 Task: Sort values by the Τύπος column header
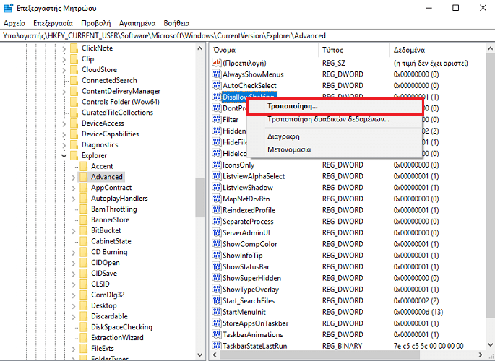tap(354, 50)
